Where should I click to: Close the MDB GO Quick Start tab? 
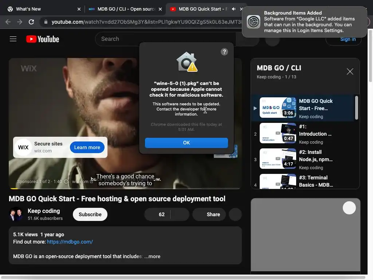[241, 9]
